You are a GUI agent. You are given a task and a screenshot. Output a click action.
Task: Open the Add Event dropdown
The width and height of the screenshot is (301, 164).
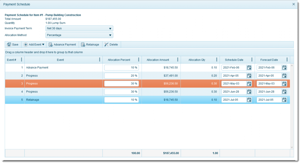(34, 45)
